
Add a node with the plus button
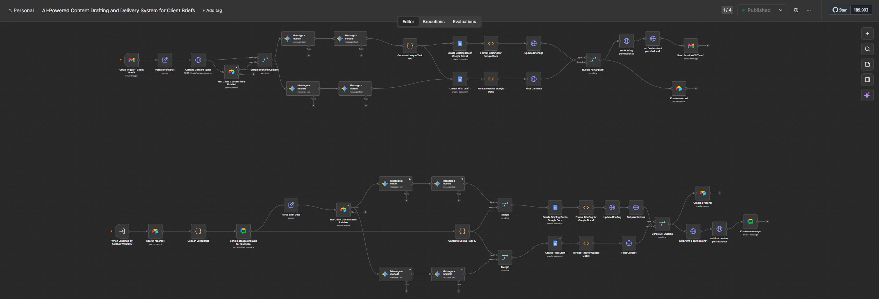point(867,34)
